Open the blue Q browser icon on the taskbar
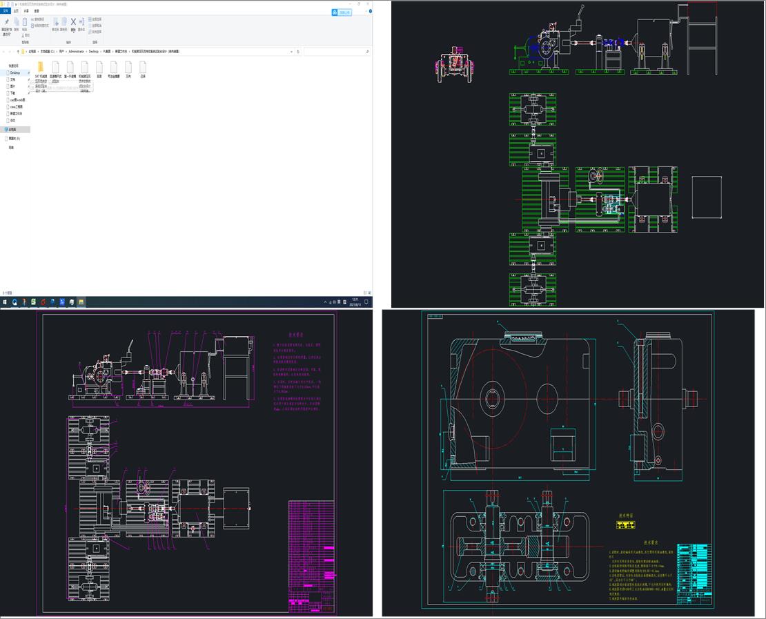 14,302
